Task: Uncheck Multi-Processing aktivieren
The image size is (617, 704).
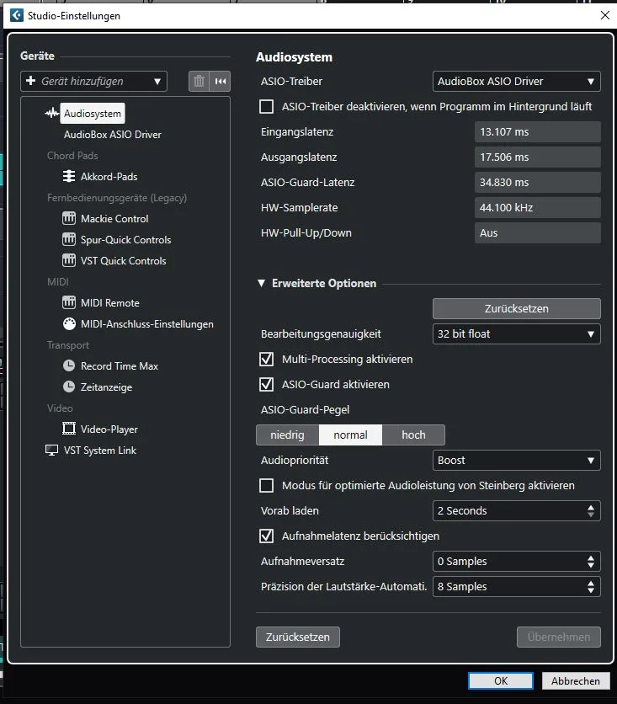Action: (267, 360)
